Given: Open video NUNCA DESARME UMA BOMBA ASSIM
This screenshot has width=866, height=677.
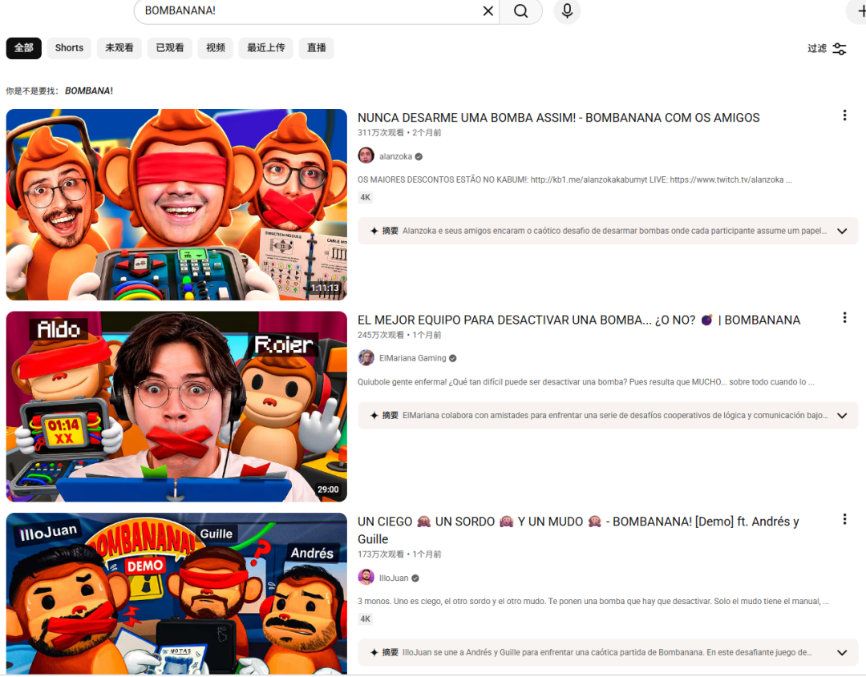Looking at the screenshot, I should [558, 118].
